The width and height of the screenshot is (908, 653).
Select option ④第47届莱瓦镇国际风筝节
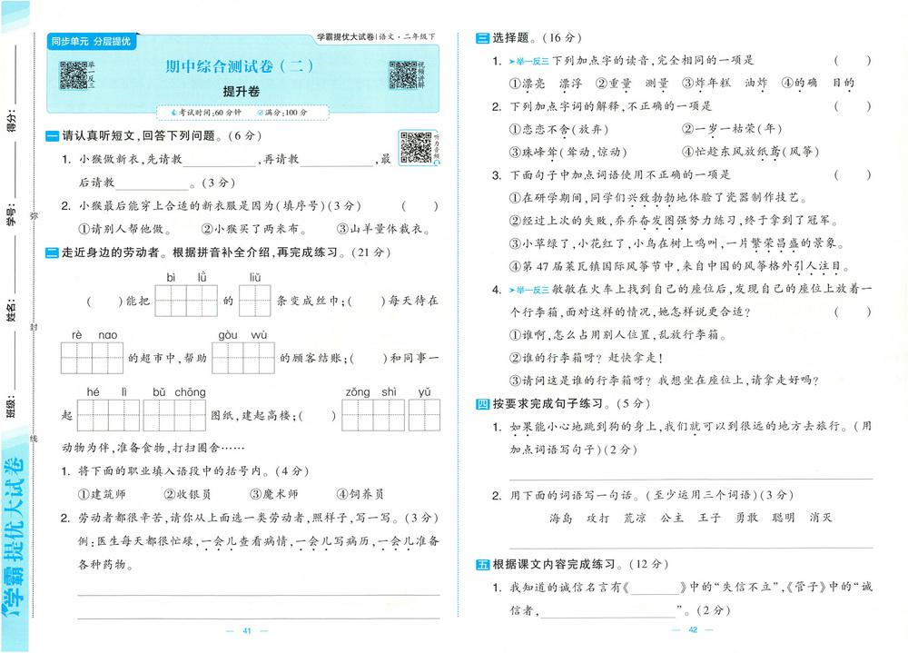click(x=680, y=266)
